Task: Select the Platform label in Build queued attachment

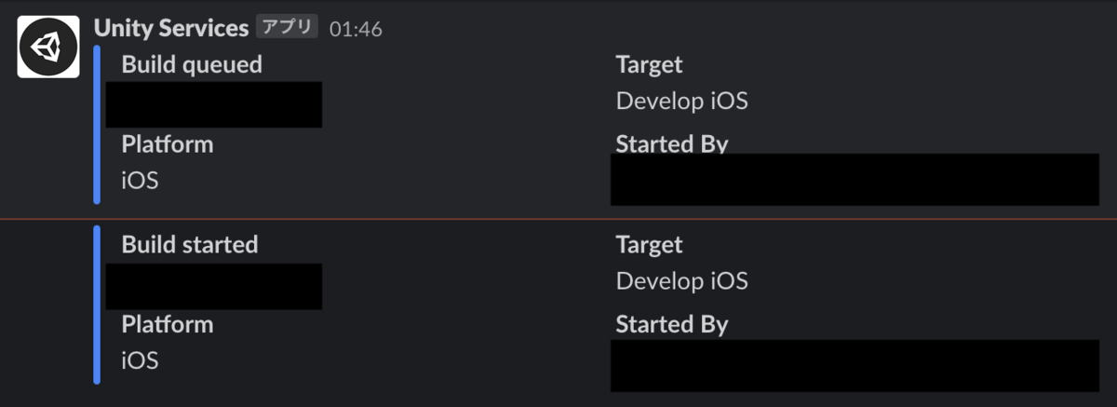Action: coord(168,144)
